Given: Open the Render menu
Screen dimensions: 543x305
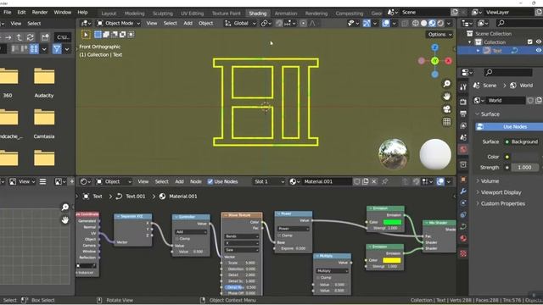Looking at the screenshot, I should click(x=40, y=12).
